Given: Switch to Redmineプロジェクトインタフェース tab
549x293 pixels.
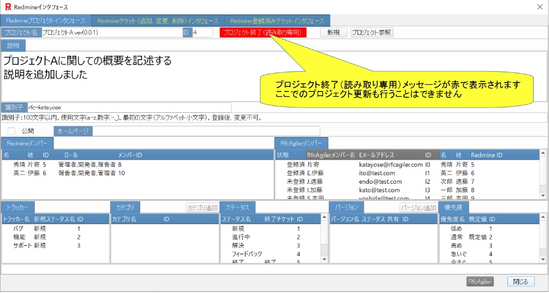Looking at the screenshot, I should tap(46, 20).
